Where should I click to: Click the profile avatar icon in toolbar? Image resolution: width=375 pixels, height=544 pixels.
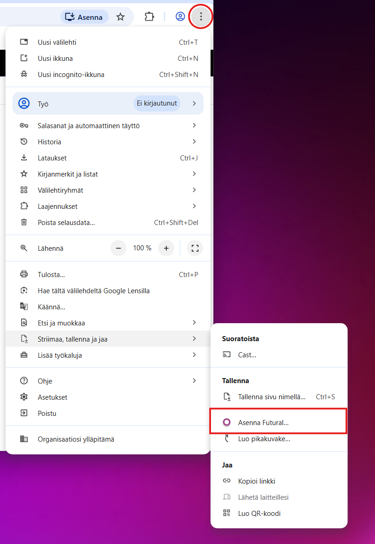pos(180,17)
